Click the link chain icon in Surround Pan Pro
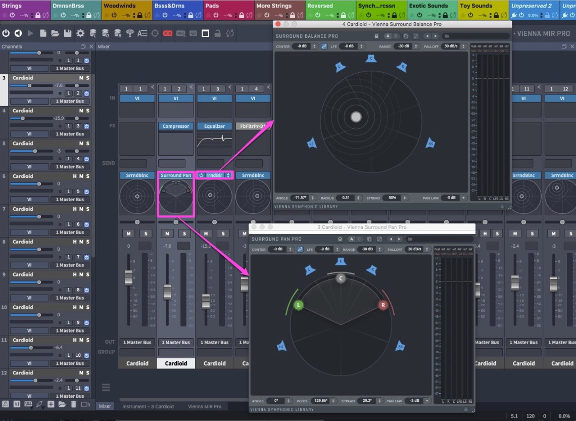This screenshot has height=421, width=576. point(300,249)
